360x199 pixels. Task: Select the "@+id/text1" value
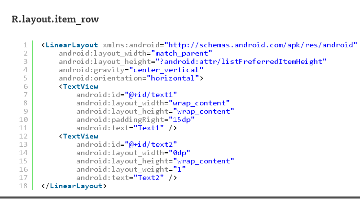[x=151, y=95]
